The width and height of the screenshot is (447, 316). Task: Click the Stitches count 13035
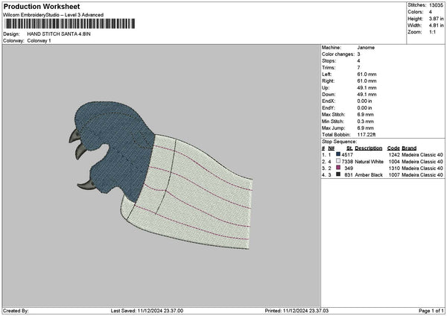tap(436, 4)
